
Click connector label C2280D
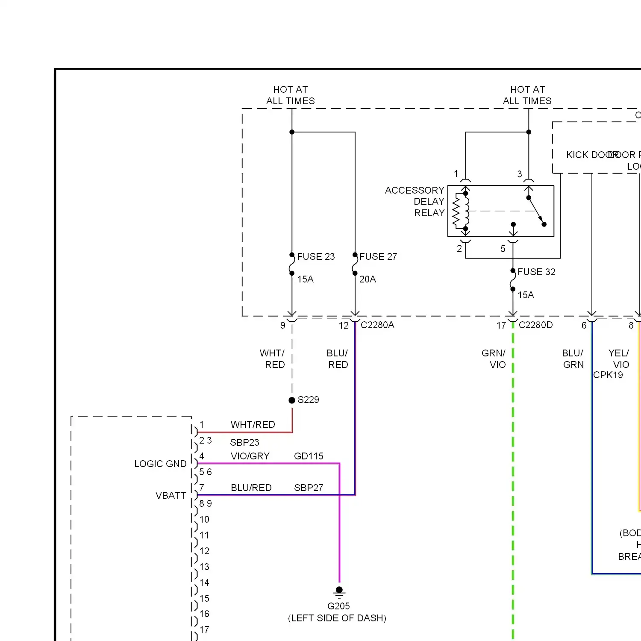point(535,325)
